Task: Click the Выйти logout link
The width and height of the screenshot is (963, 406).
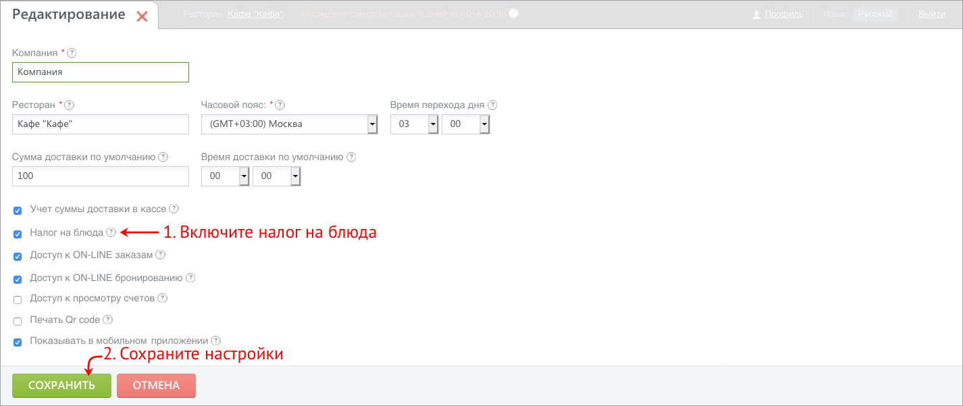Action: [932, 14]
